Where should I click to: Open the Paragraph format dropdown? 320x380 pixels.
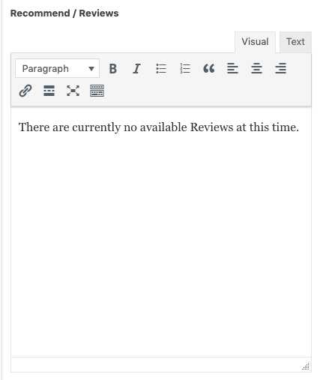pyautogui.click(x=57, y=68)
